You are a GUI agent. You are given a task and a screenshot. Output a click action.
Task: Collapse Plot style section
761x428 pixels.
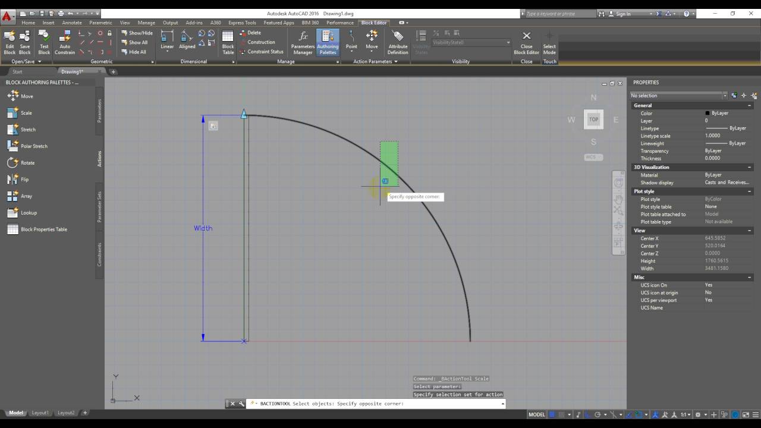pos(749,191)
